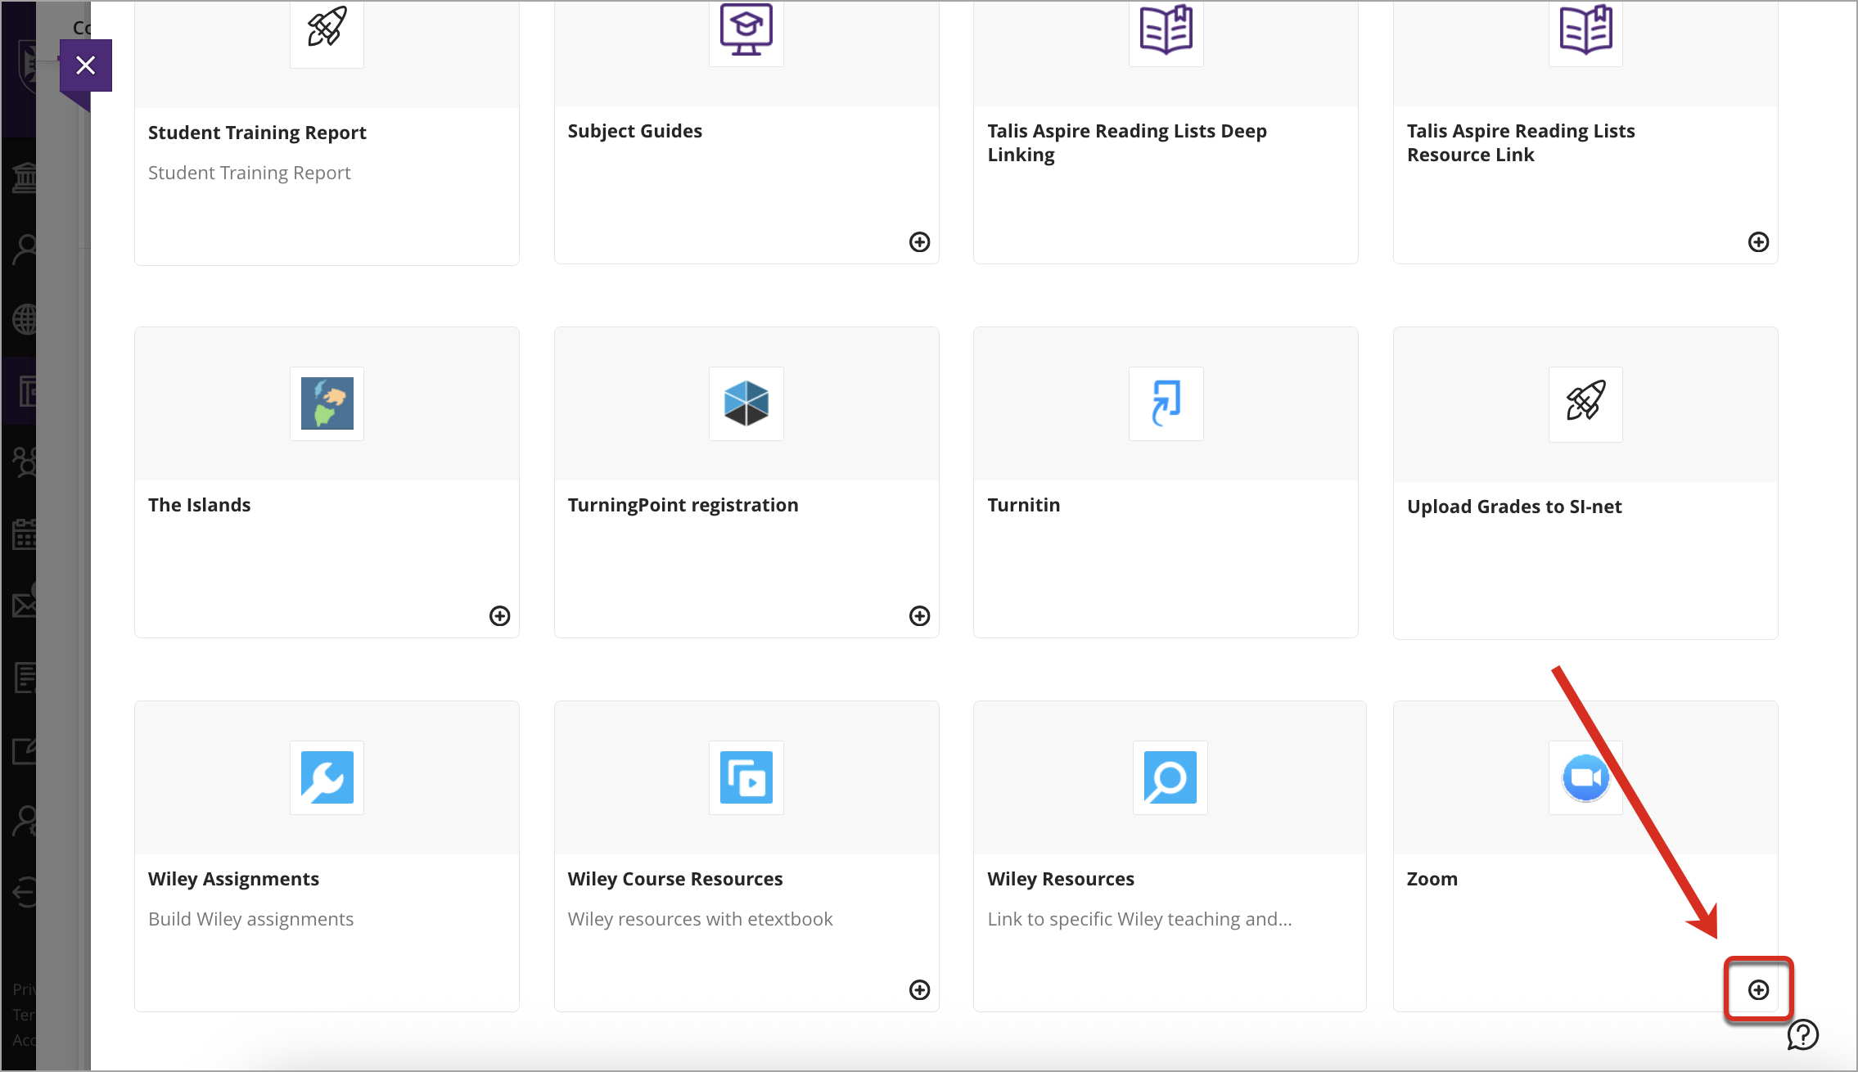The image size is (1858, 1072).
Task: Open the Subject Guides monitor icon
Action: click(746, 29)
